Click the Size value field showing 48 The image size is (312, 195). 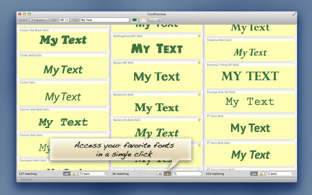(62, 20)
